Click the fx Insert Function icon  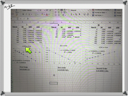click(x=28, y=19)
